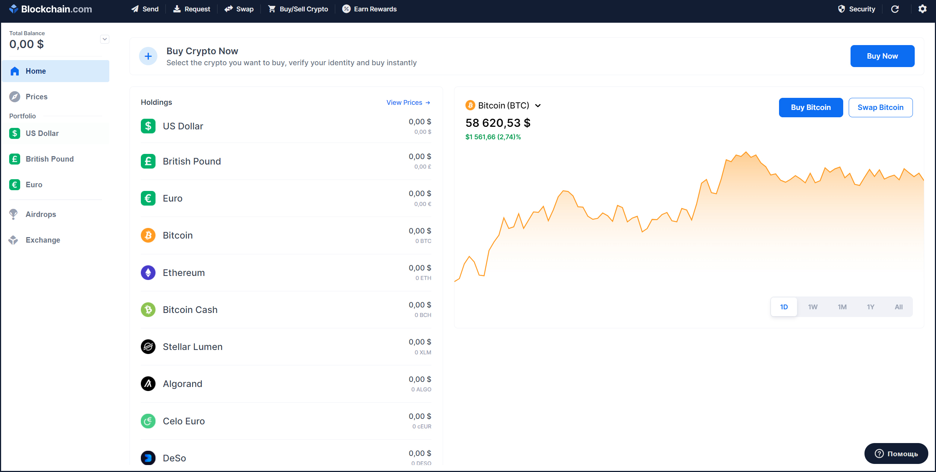Open Earn Rewards menu item

[369, 9]
